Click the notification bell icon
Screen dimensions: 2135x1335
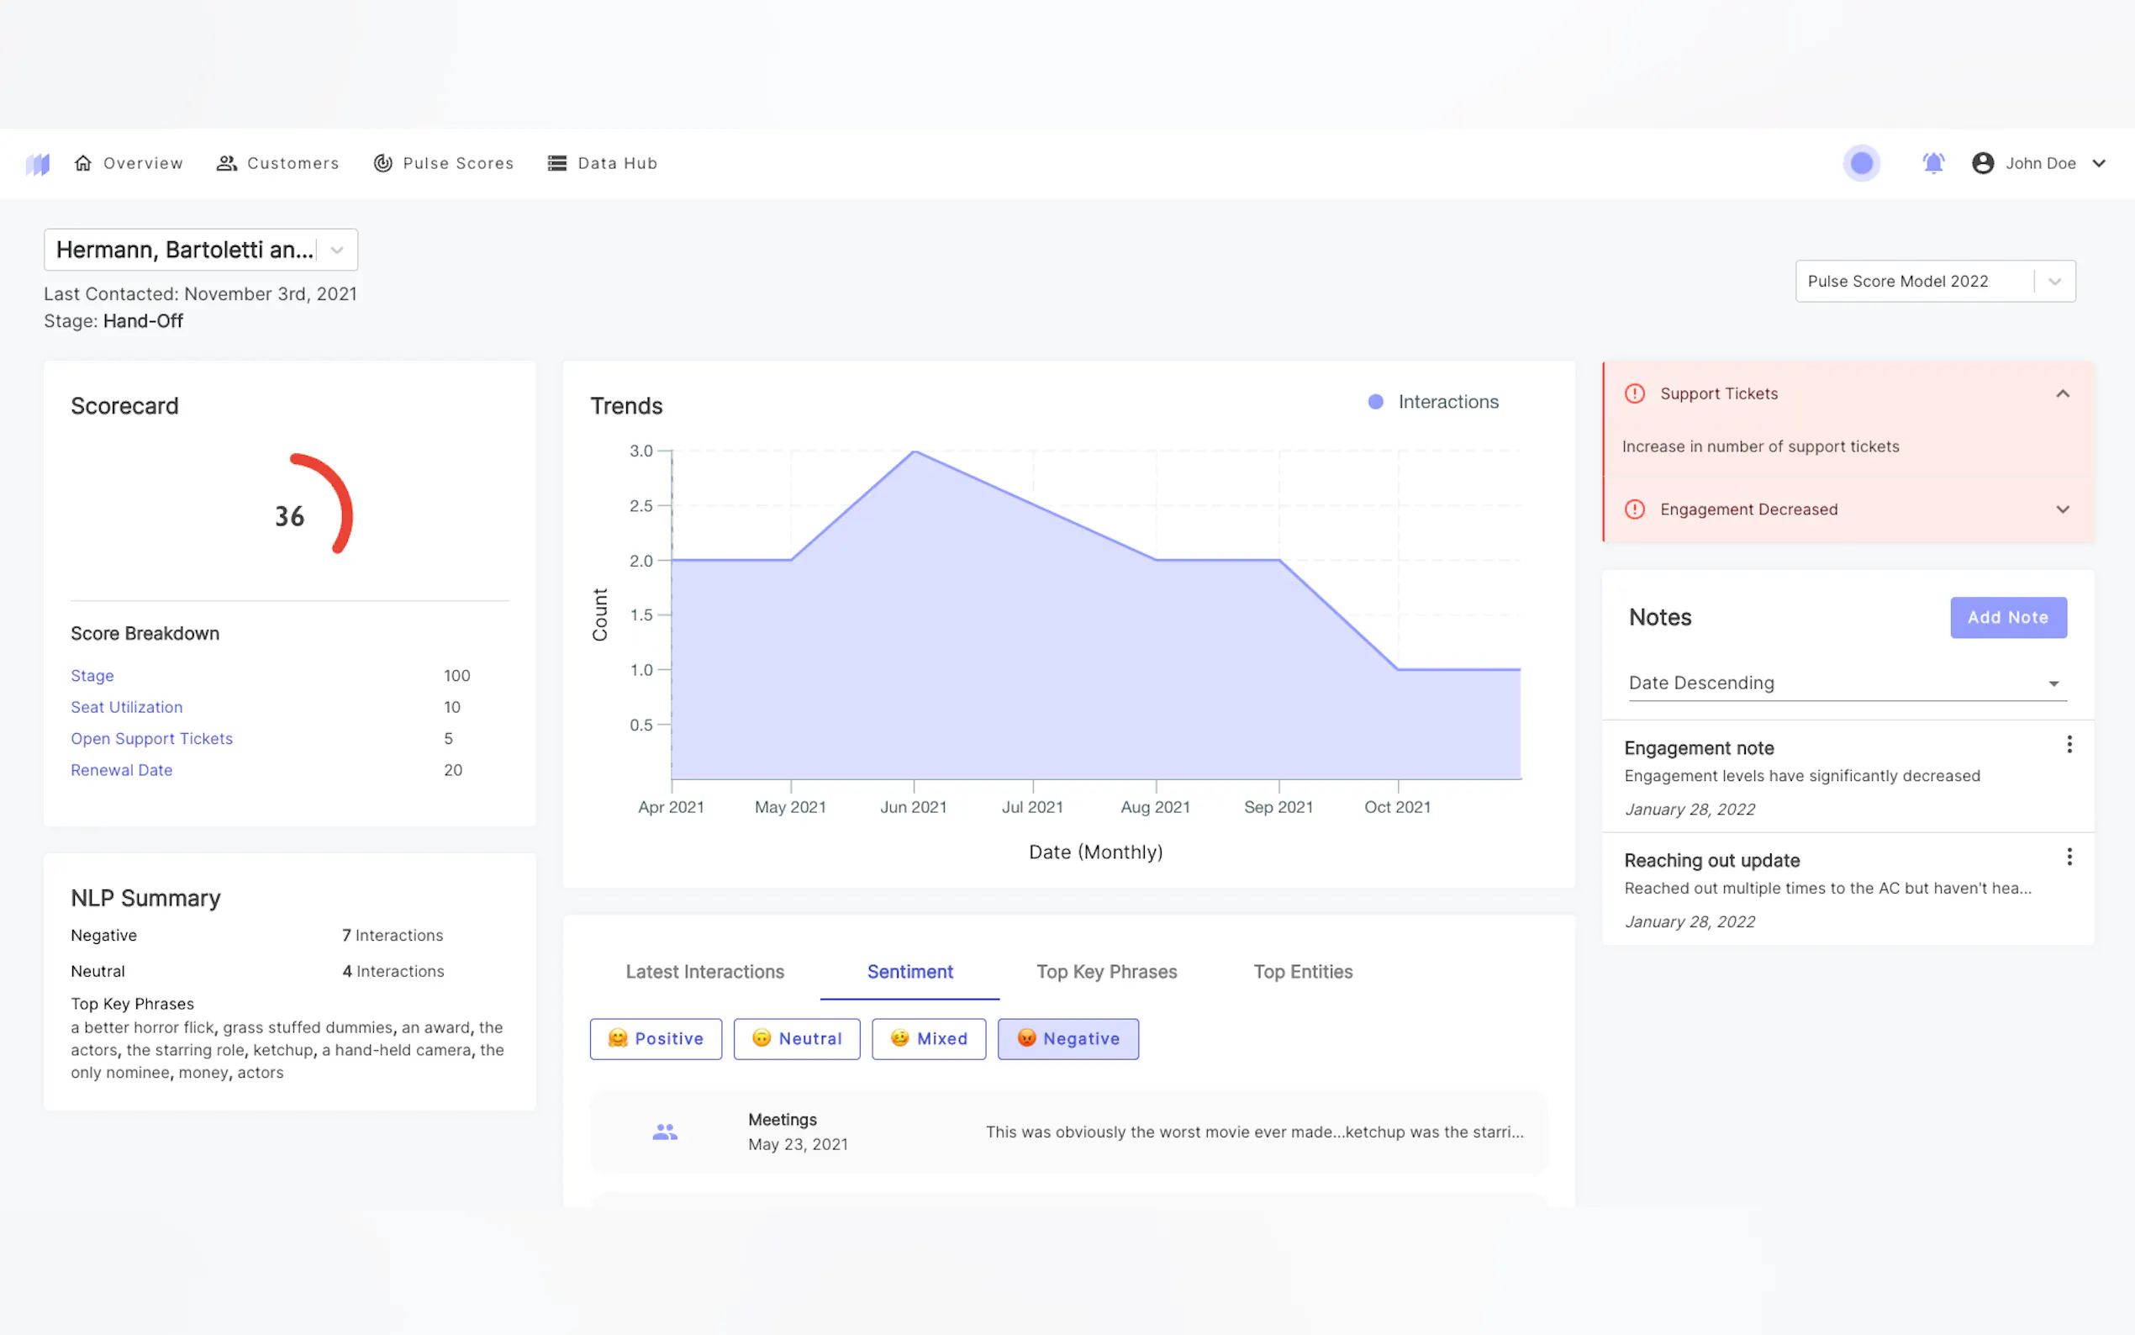tap(1933, 163)
